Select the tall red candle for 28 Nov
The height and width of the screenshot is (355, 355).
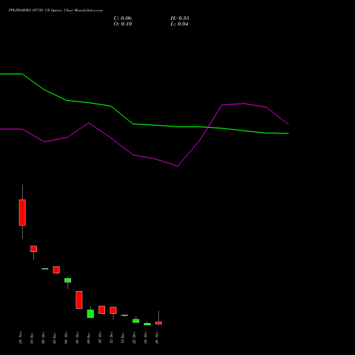click(22, 212)
